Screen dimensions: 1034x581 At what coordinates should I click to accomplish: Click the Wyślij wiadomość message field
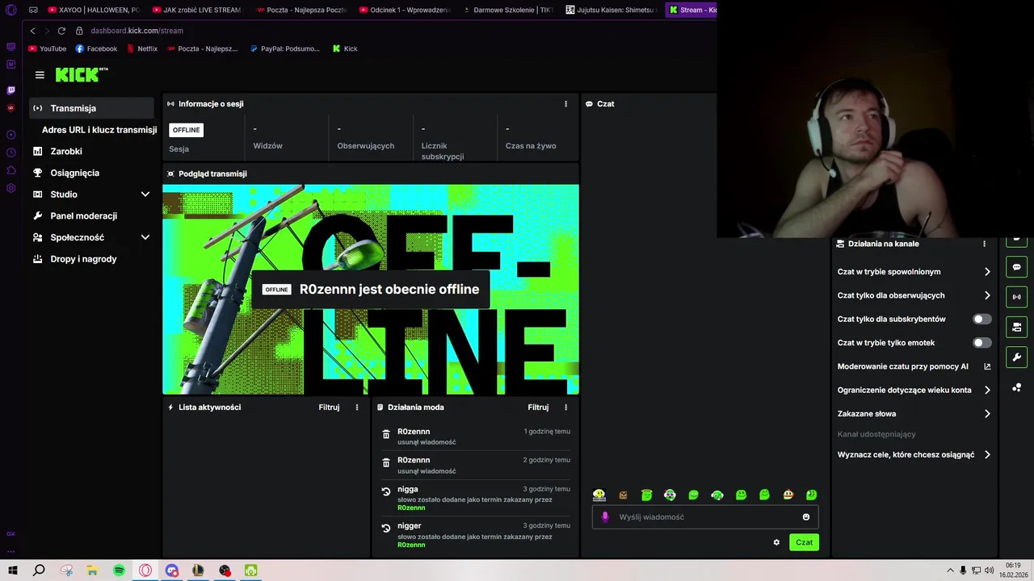tap(705, 516)
